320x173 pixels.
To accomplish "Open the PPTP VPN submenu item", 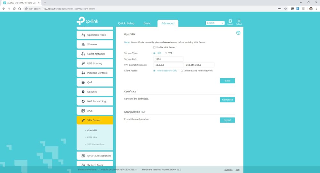I will click(92, 137).
